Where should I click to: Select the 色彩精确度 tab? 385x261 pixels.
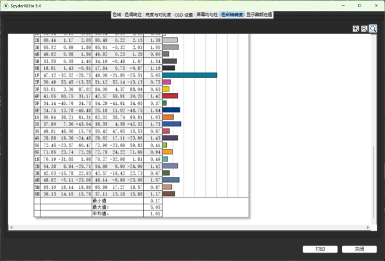point(232,14)
